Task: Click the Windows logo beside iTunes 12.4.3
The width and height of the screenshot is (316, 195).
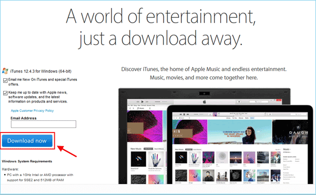Action: point(5,71)
